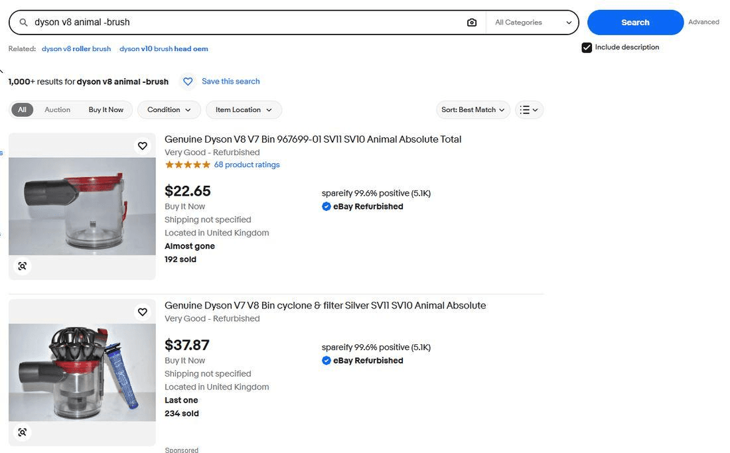Click clear bin product thumbnail
The width and height of the screenshot is (730, 453).
82,206
